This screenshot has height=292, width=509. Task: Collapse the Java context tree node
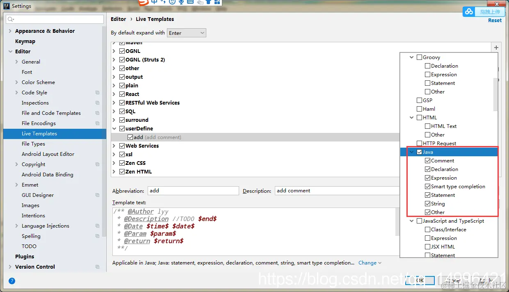pyautogui.click(x=411, y=152)
